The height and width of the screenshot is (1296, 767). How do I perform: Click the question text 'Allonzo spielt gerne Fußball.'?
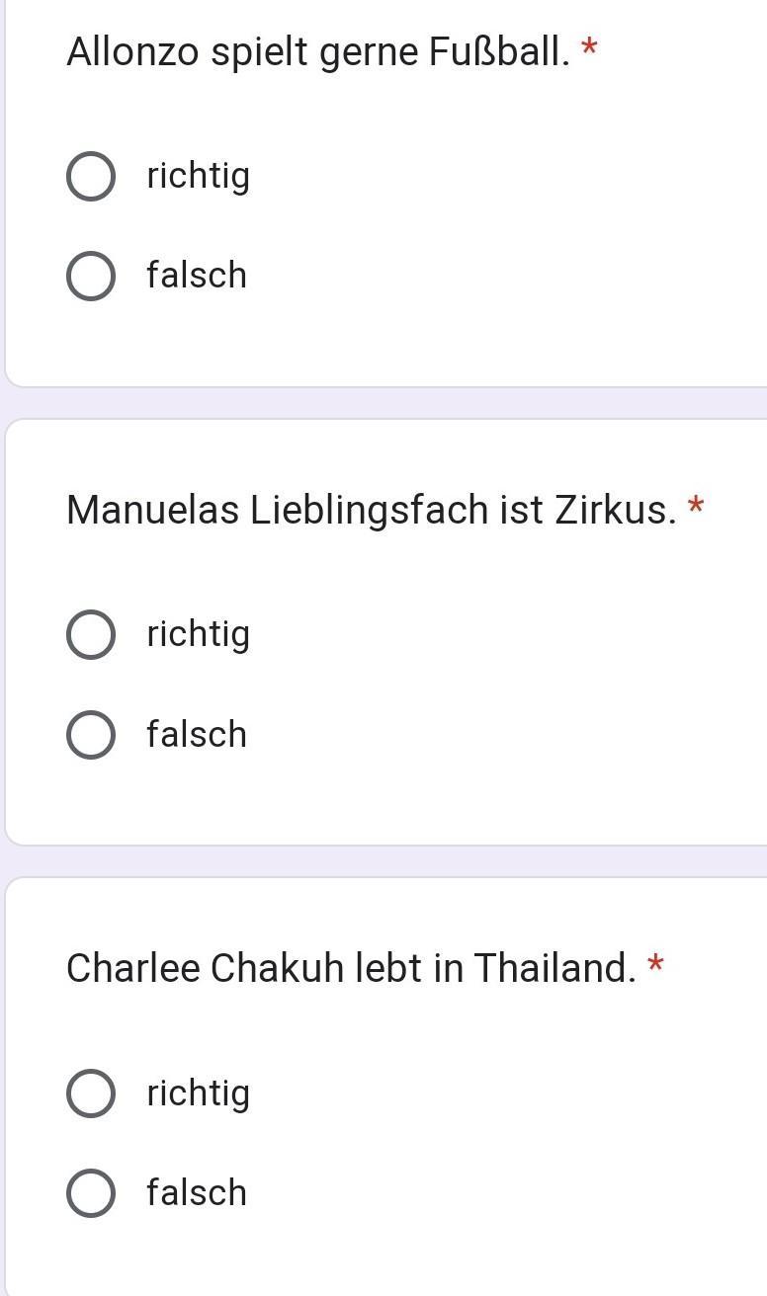point(317,52)
